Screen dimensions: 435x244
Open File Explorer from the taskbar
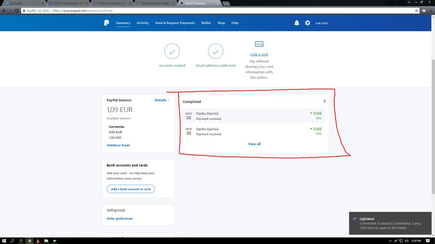click(x=46, y=240)
